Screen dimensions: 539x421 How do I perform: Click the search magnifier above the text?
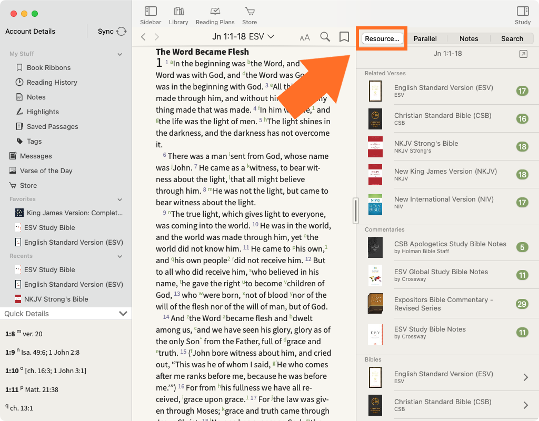coord(325,37)
